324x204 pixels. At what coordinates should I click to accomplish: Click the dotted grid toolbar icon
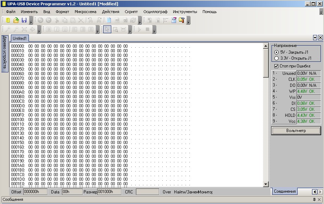coord(166,20)
